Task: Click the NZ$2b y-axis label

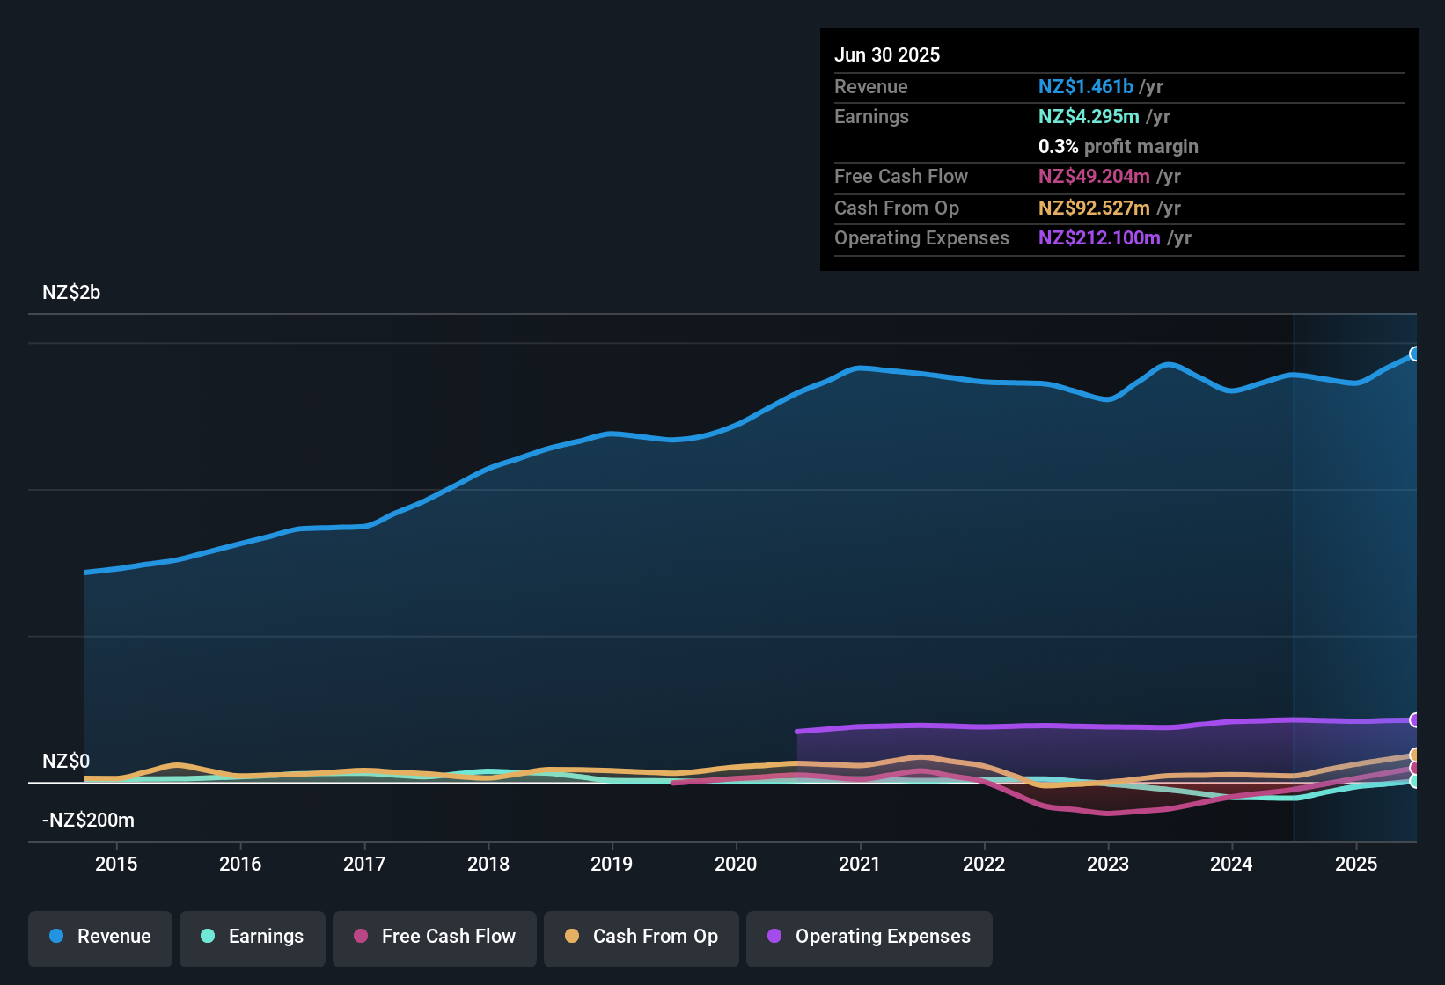Action: click(x=71, y=292)
